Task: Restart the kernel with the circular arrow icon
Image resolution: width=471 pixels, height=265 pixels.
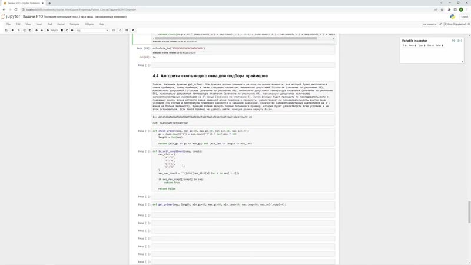Action: pyautogui.click(x=67, y=31)
